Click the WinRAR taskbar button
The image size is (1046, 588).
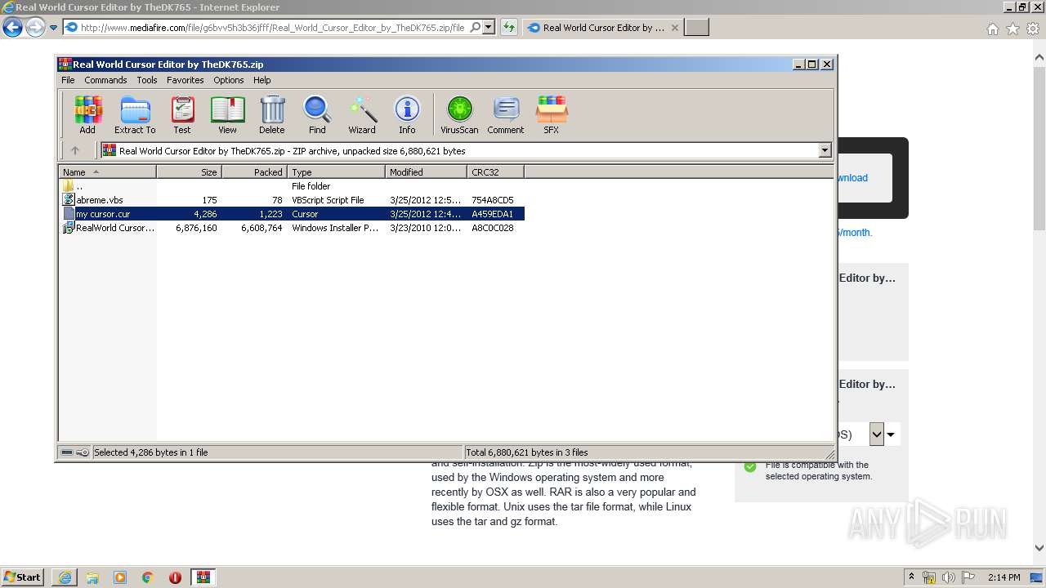203,577
